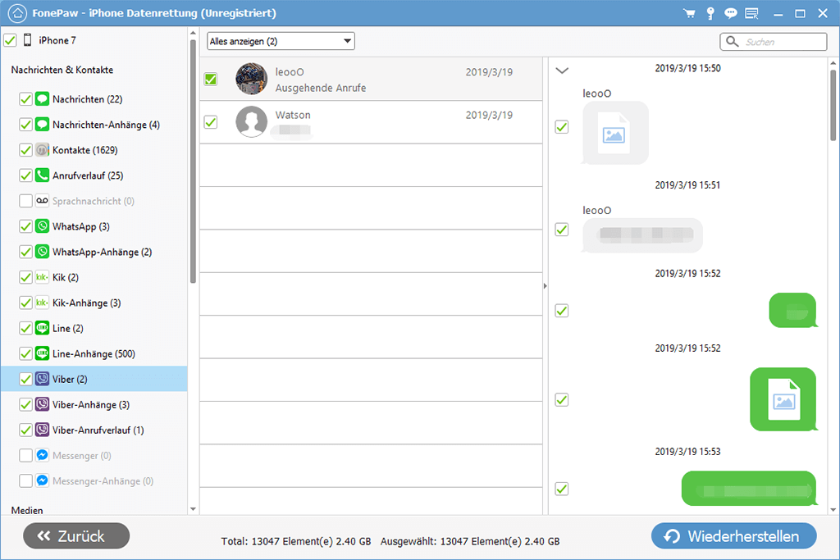Viewport: 840px width, 560px height.
Task: Open the menu list icon in title bar
Action: 751,13
